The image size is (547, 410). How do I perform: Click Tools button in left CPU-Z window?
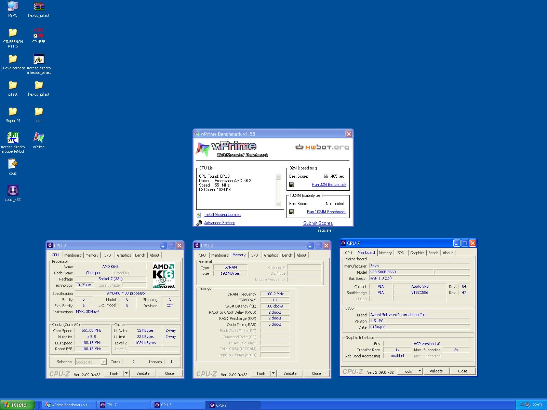coord(114,373)
